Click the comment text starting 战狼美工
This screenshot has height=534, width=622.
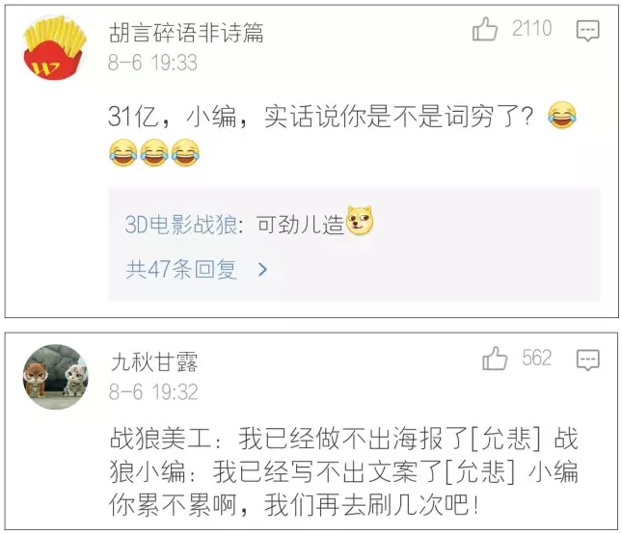tap(344, 471)
